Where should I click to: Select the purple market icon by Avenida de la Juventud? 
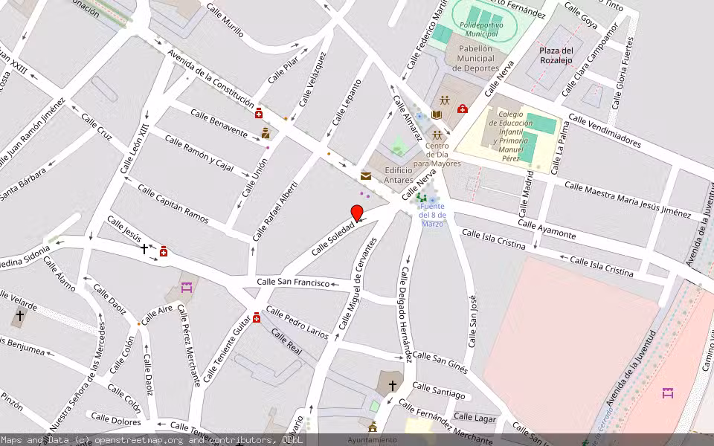668,392
